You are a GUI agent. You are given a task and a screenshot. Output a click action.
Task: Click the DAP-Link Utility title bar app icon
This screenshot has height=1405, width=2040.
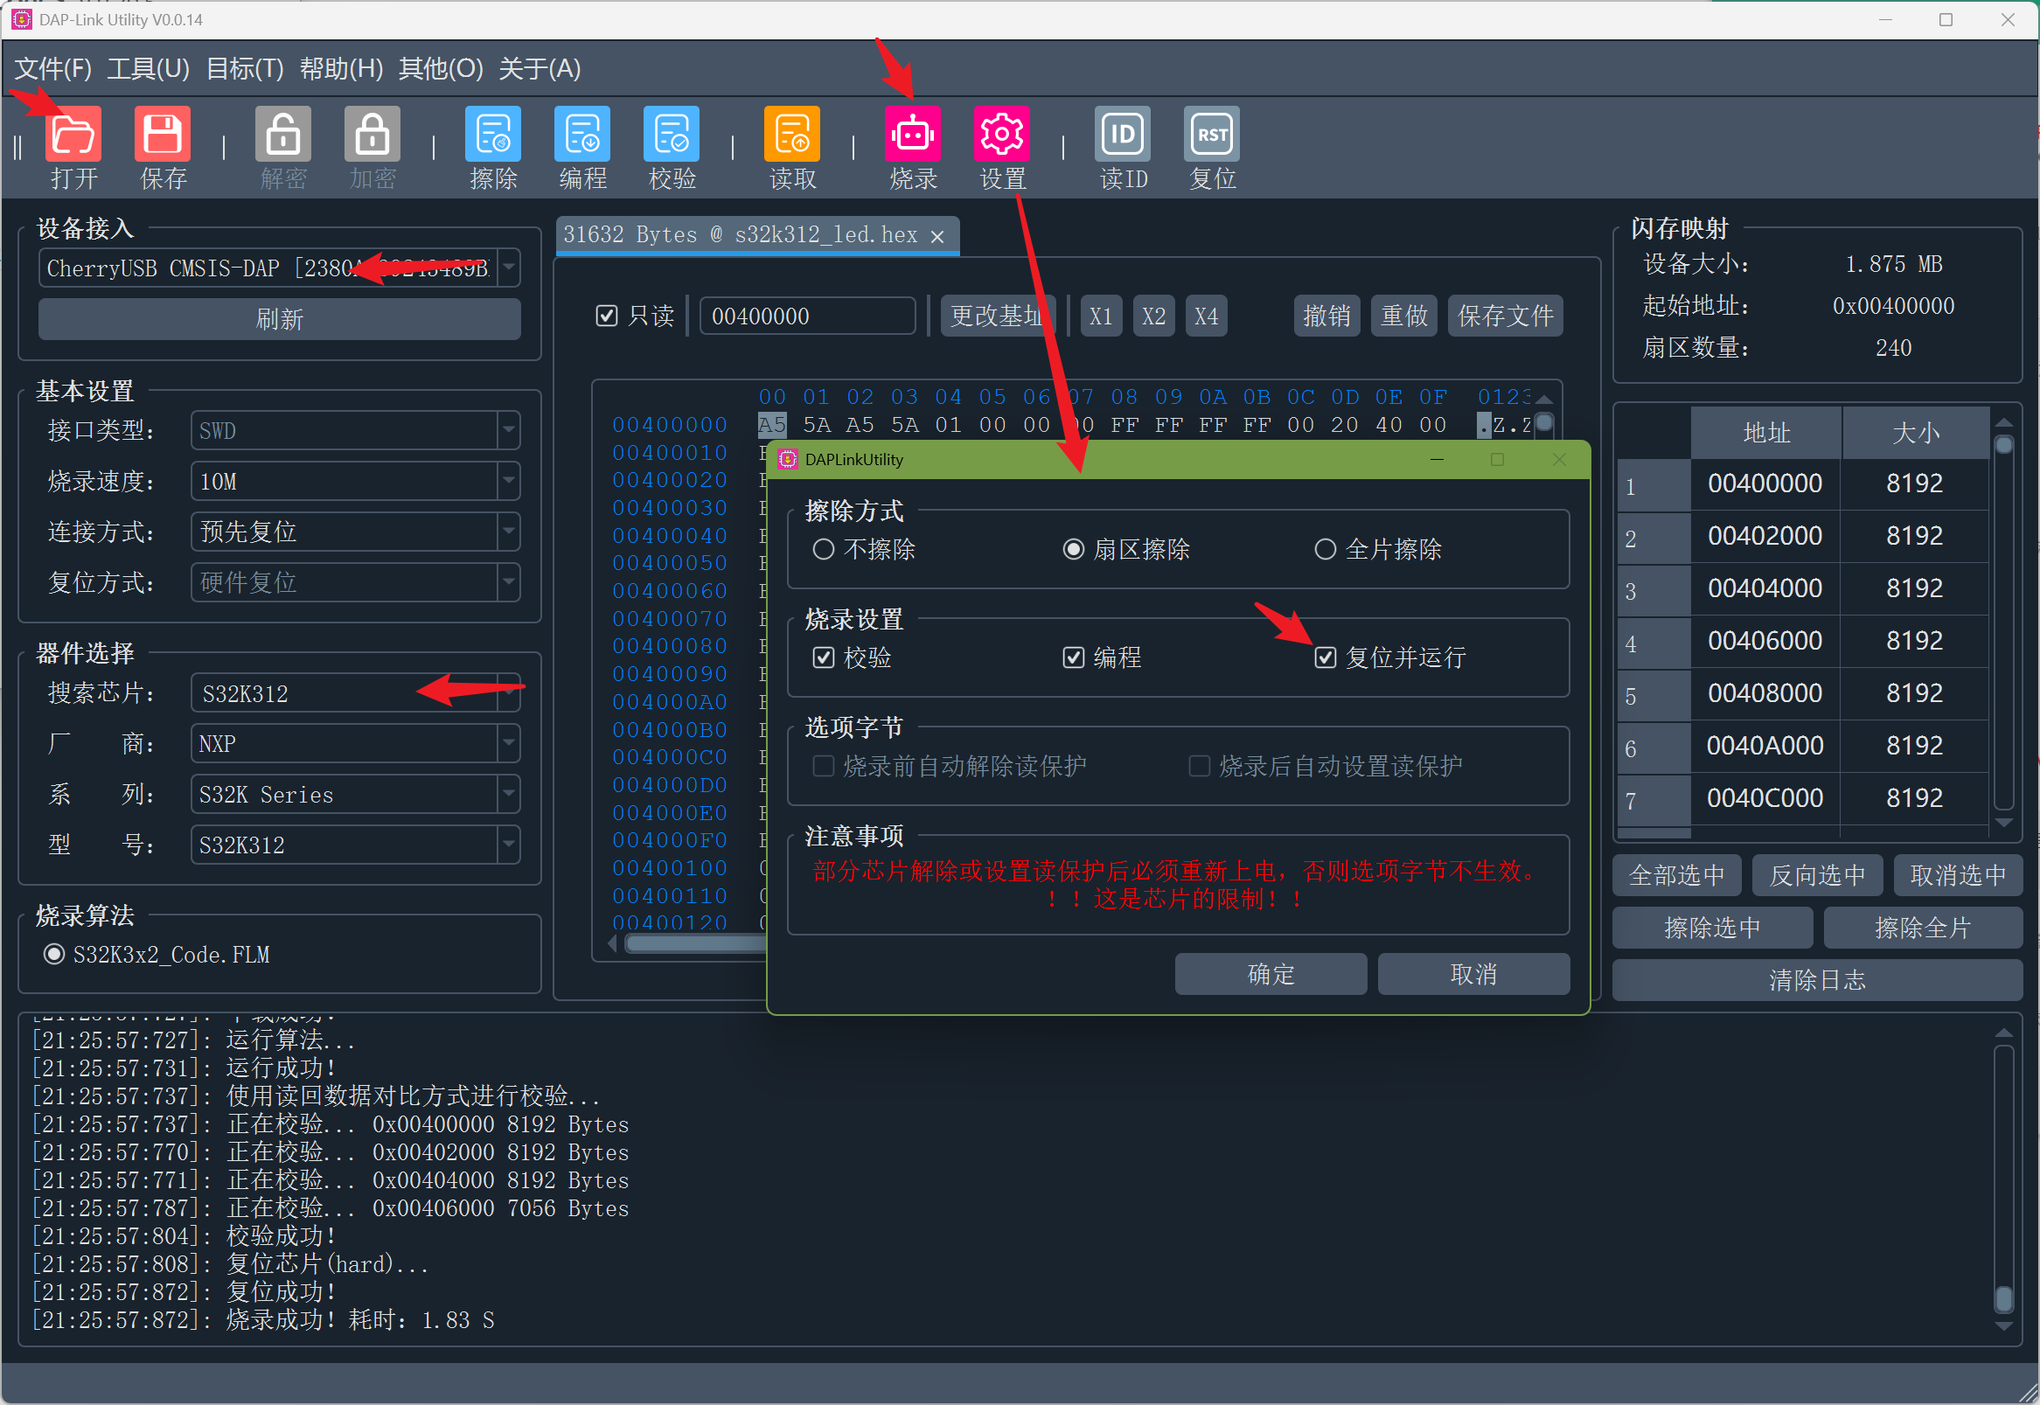[x=21, y=19]
